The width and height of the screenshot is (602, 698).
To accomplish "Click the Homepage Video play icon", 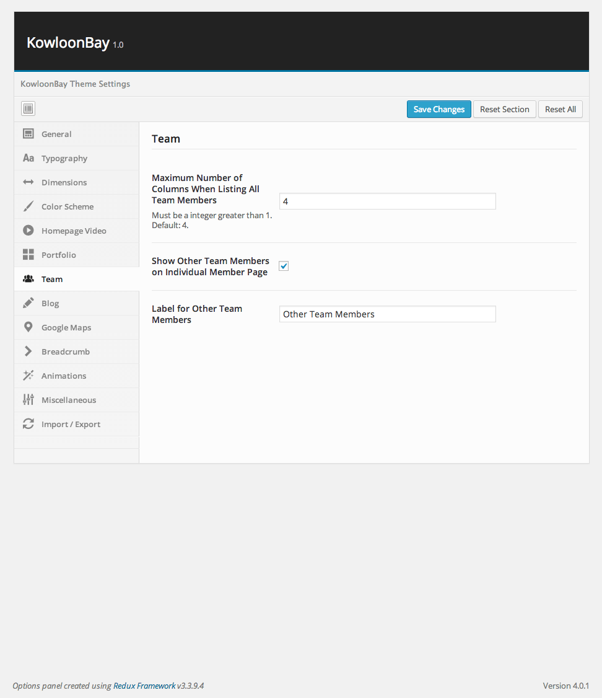I will tap(28, 231).
